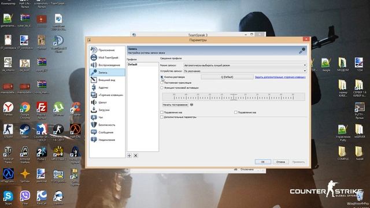This screenshot has width=370, height=208.
Task: Open Viber desktop shortcut
Action: pos(25,198)
